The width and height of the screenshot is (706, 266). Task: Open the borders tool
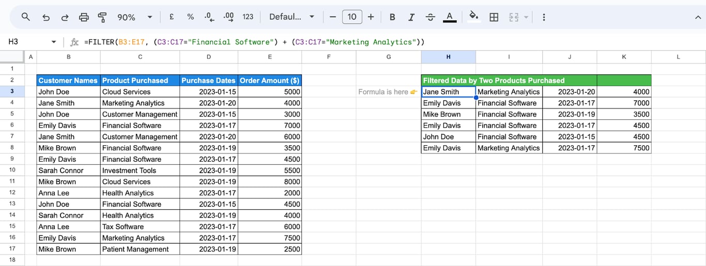click(x=494, y=17)
